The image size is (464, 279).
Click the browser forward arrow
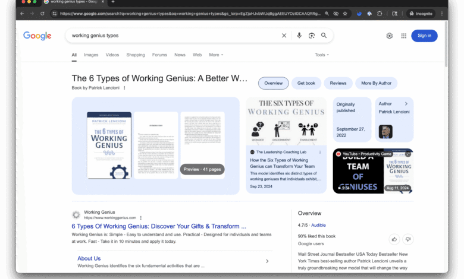click(x=32, y=14)
